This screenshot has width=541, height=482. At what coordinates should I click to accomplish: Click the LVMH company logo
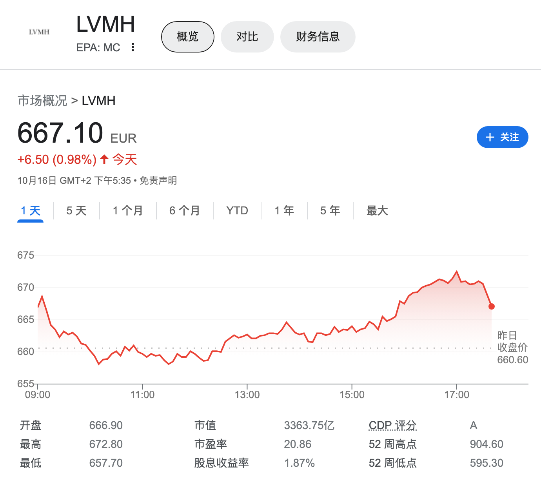[39, 32]
